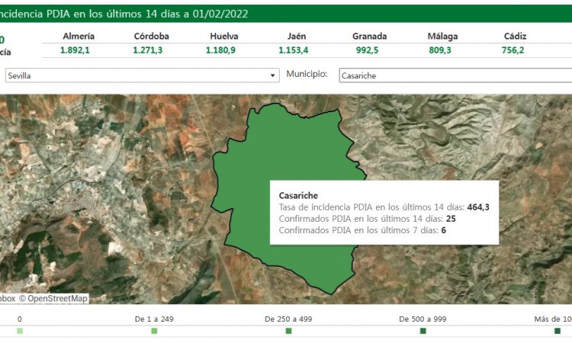This screenshot has width=572, height=343.
Task: Choose the Huelva province heading
Action: click(223, 36)
